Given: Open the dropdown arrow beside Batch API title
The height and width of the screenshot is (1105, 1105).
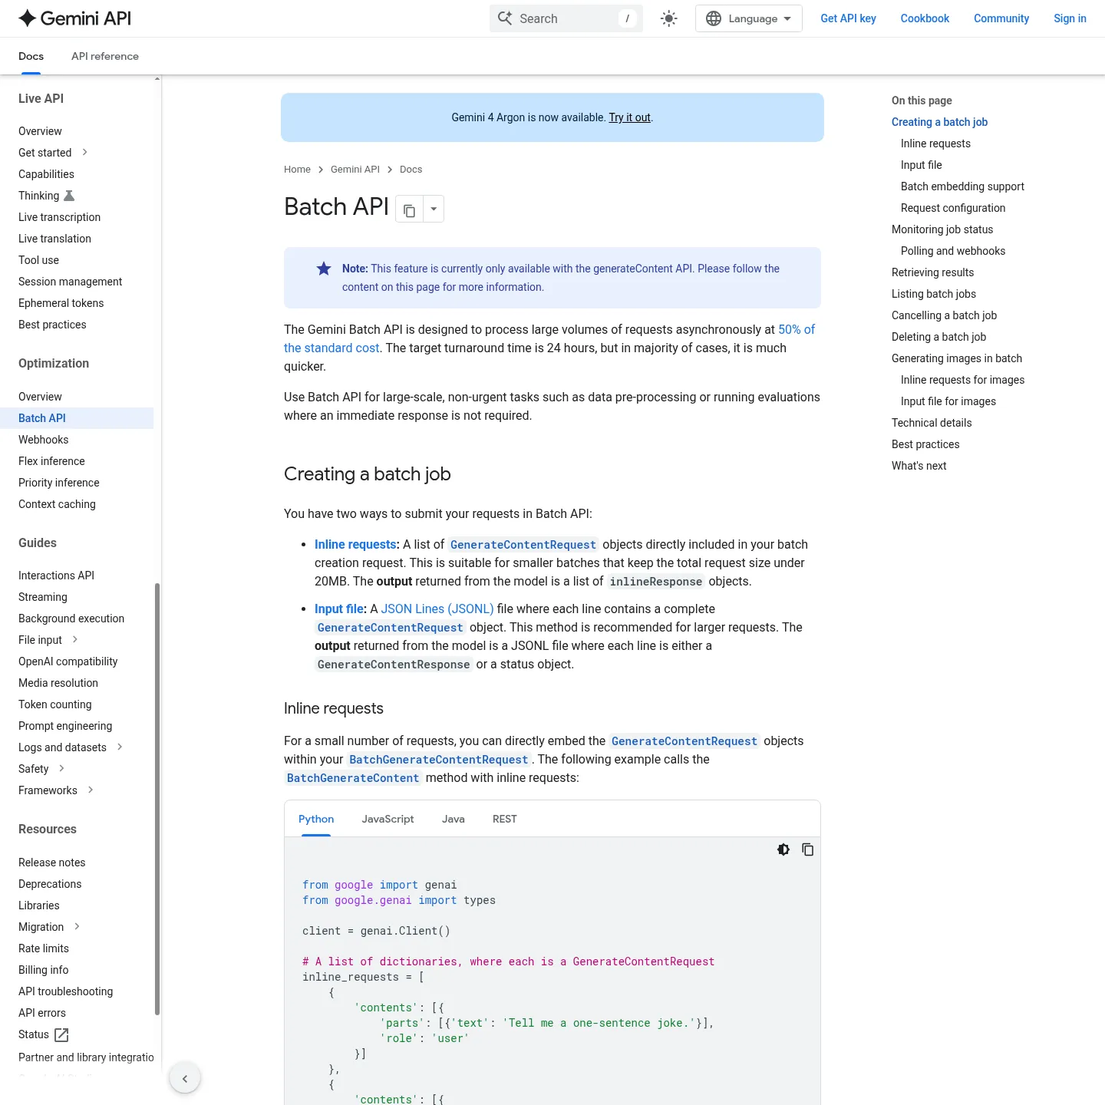Looking at the screenshot, I should point(434,209).
